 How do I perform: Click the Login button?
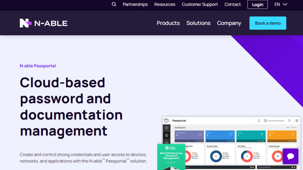(x=257, y=4)
